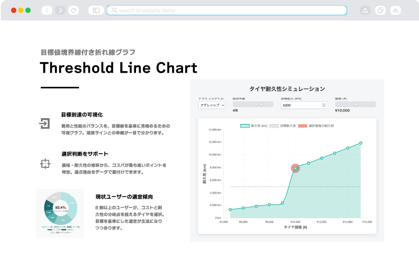
Task: Open the donut chart thumbnail showing 83.4%
Action: (x=60, y=213)
